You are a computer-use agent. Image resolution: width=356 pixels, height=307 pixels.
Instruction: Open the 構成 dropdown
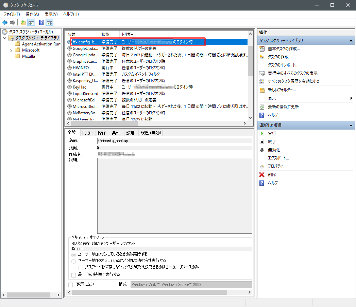tap(191, 285)
